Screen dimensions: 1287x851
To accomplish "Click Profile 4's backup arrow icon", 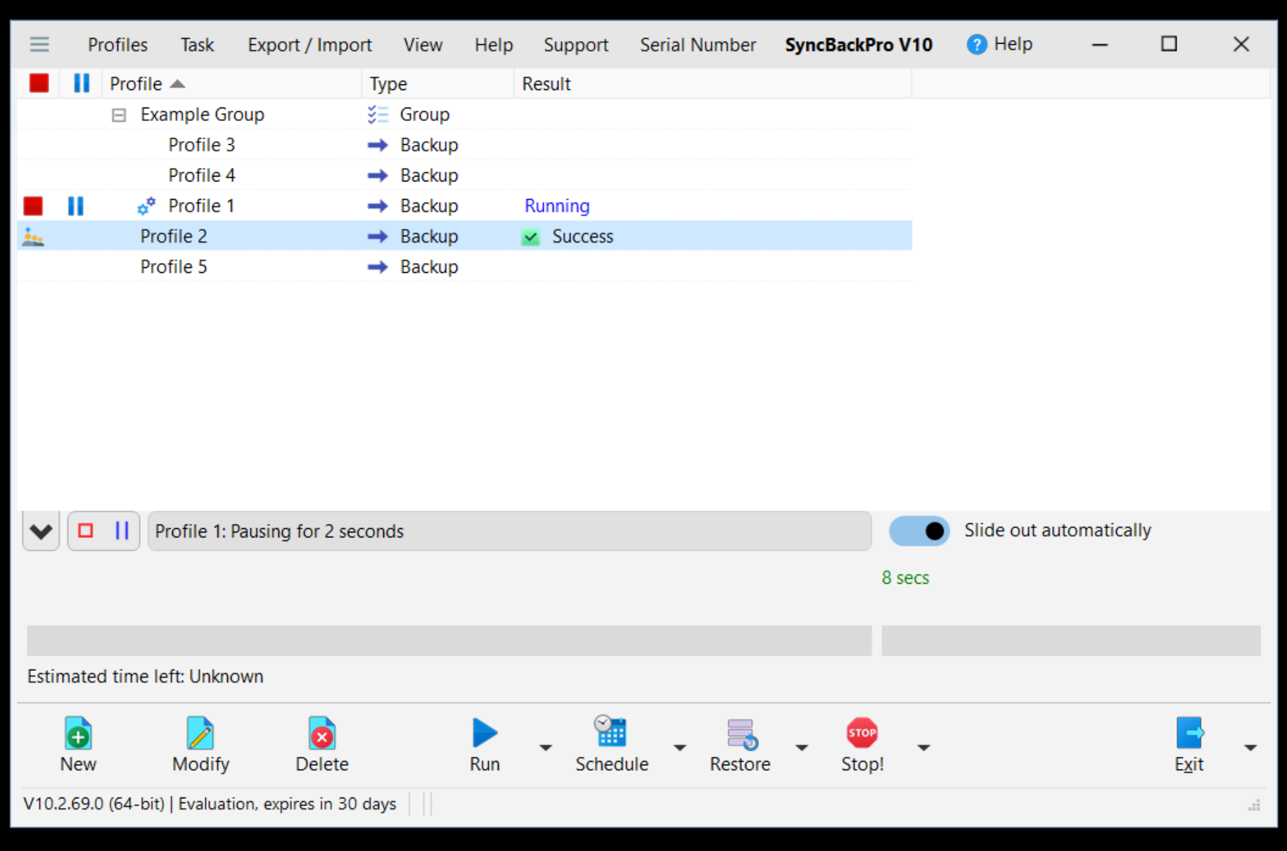I will pyautogui.click(x=378, y=175).
